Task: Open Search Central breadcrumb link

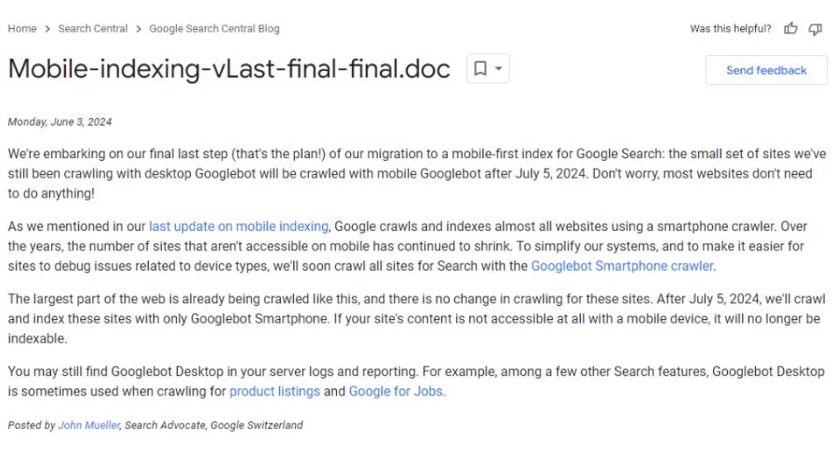Action: click(93, 29)
